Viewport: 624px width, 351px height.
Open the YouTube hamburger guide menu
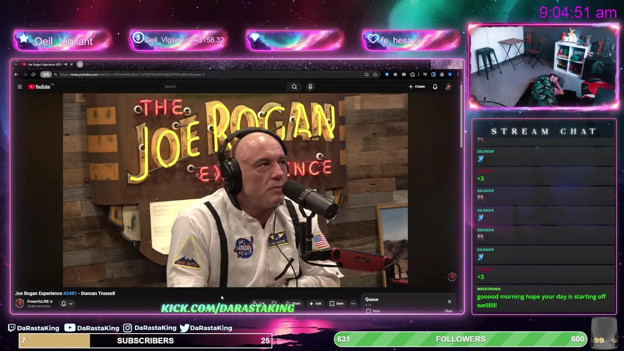pos(19,87)
